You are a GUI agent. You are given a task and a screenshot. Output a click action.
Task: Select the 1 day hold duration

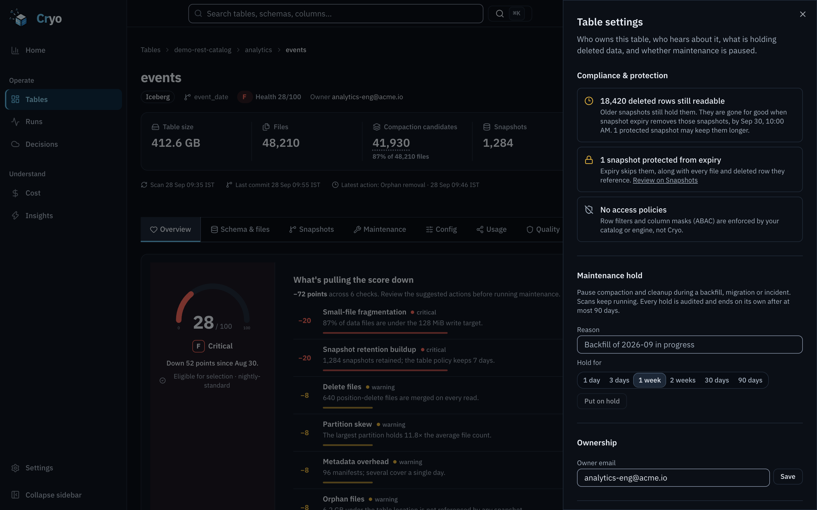(x=591, y=380)
